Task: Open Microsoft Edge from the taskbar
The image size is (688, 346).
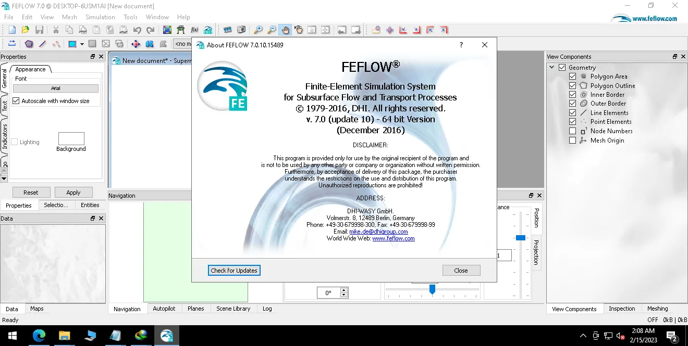Action: 39,336
